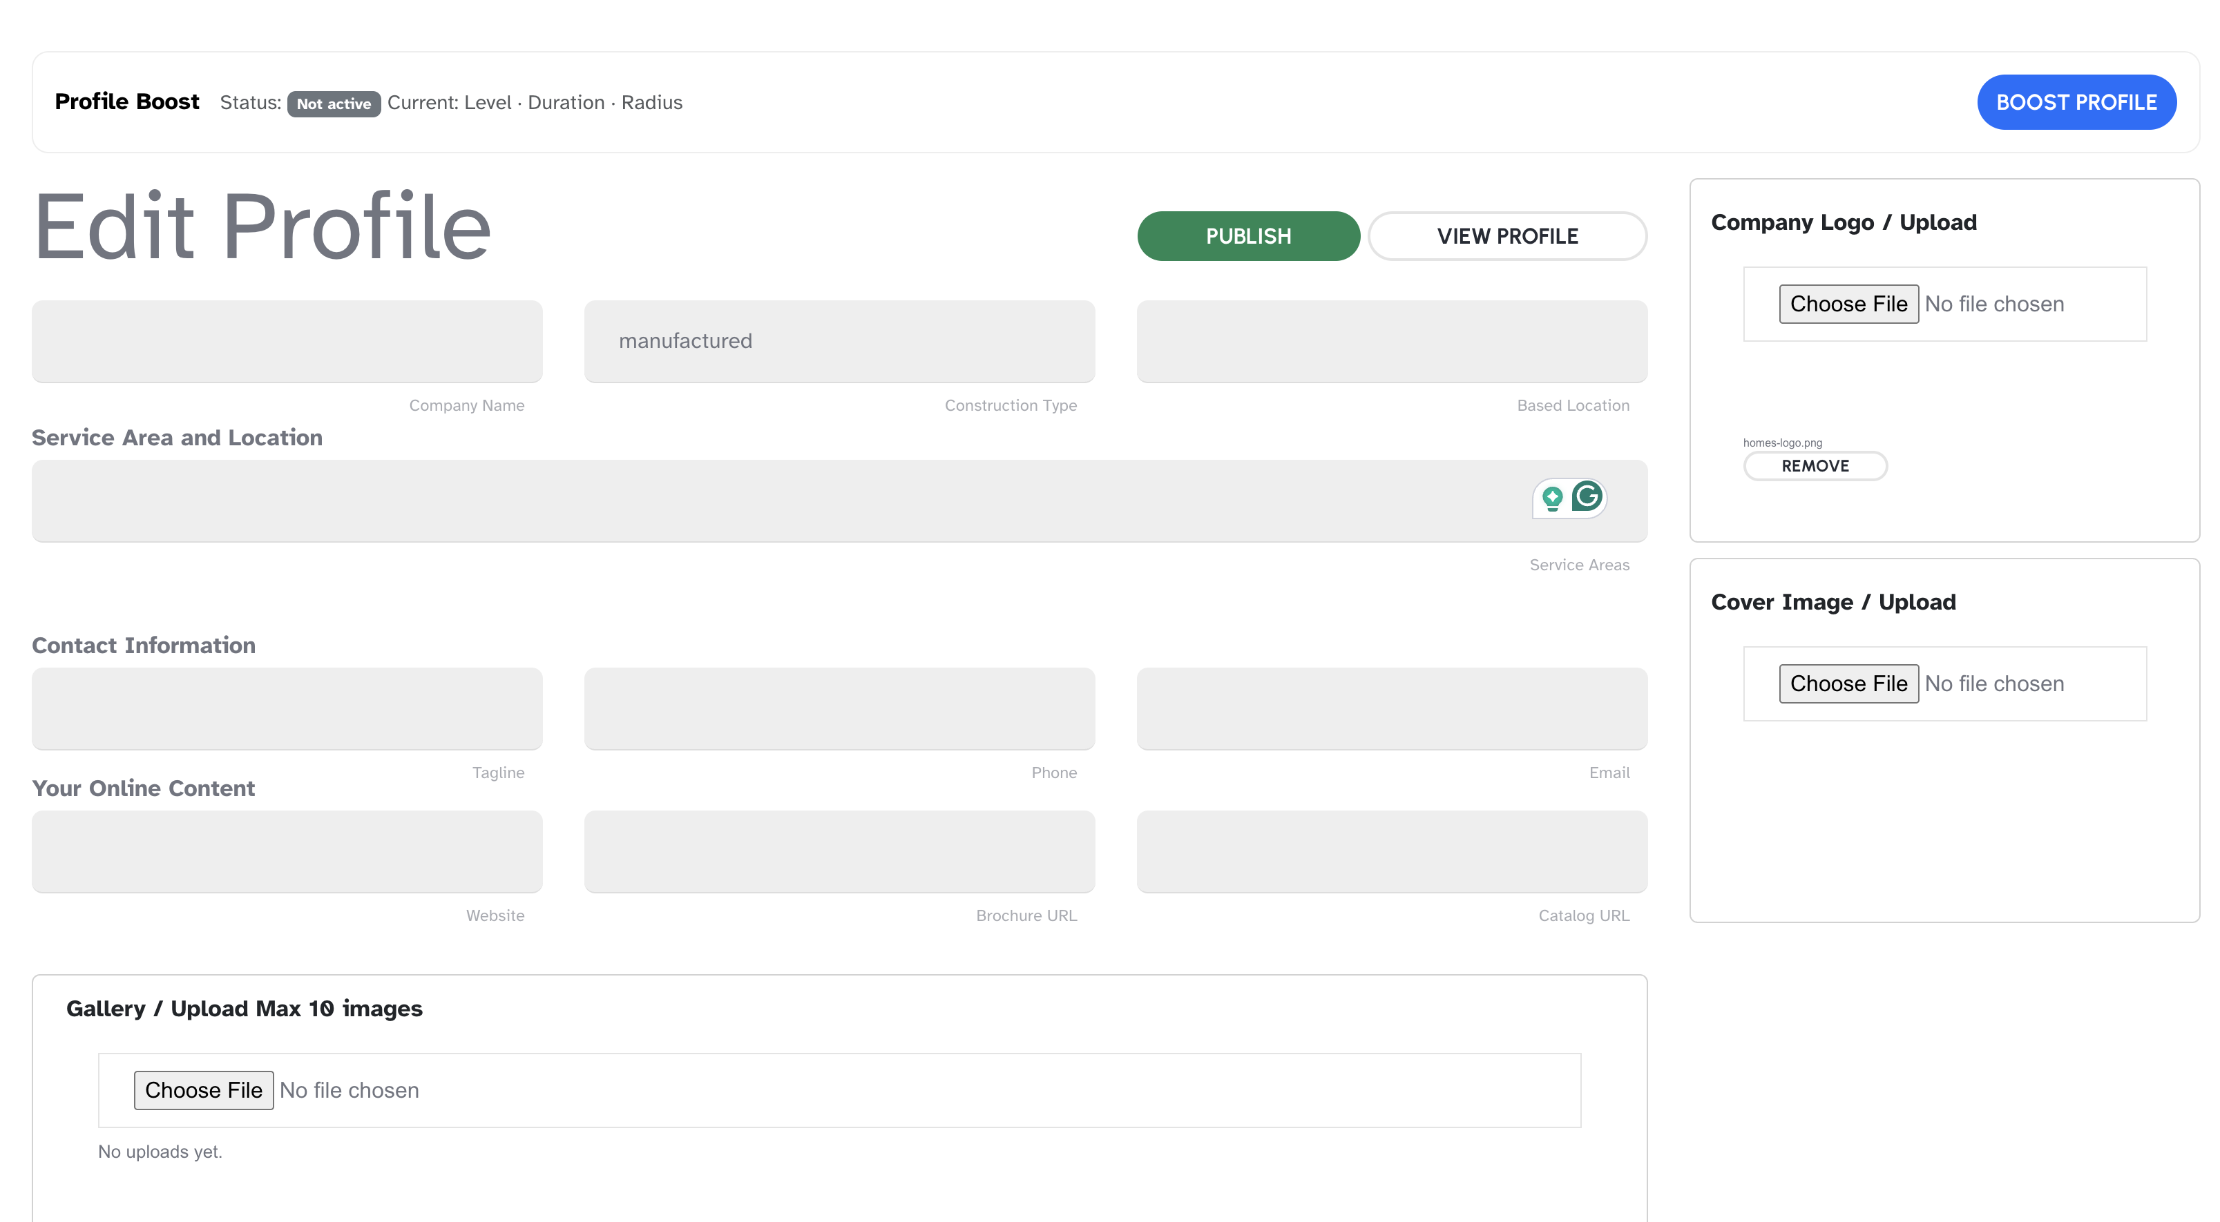Click the green Publish button
Screen dimensions: 2220x1222
tap(1248, 236)
